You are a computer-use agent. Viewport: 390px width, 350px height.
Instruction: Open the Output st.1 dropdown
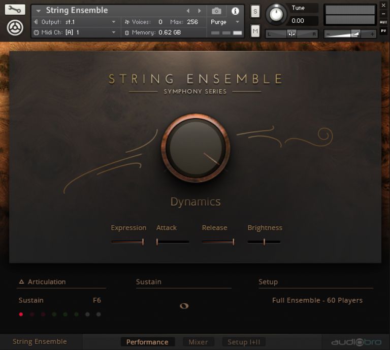(114, 22)
